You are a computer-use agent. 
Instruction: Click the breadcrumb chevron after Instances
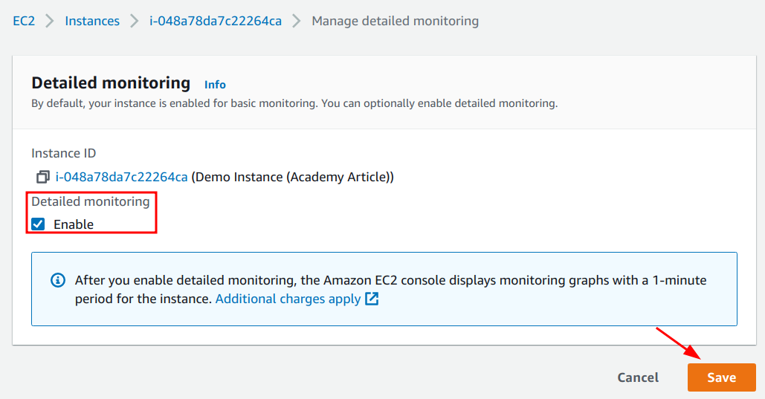coord(134,21)
